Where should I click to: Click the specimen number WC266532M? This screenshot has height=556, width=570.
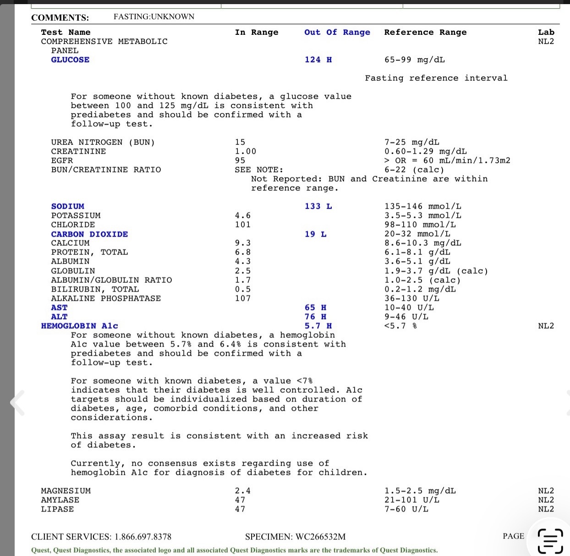coord(320,536)
